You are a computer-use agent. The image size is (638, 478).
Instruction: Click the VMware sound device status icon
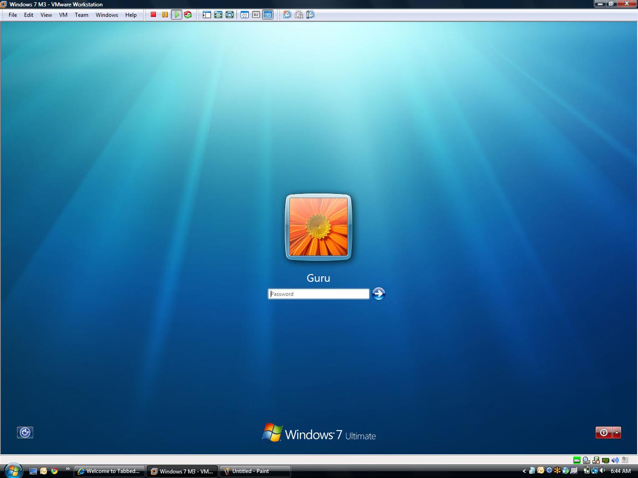coord(615,460)
